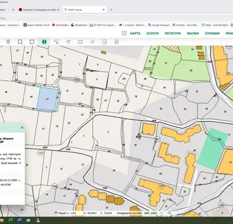Open the РЕГИСТРИ menu

(x=173, y=34)
